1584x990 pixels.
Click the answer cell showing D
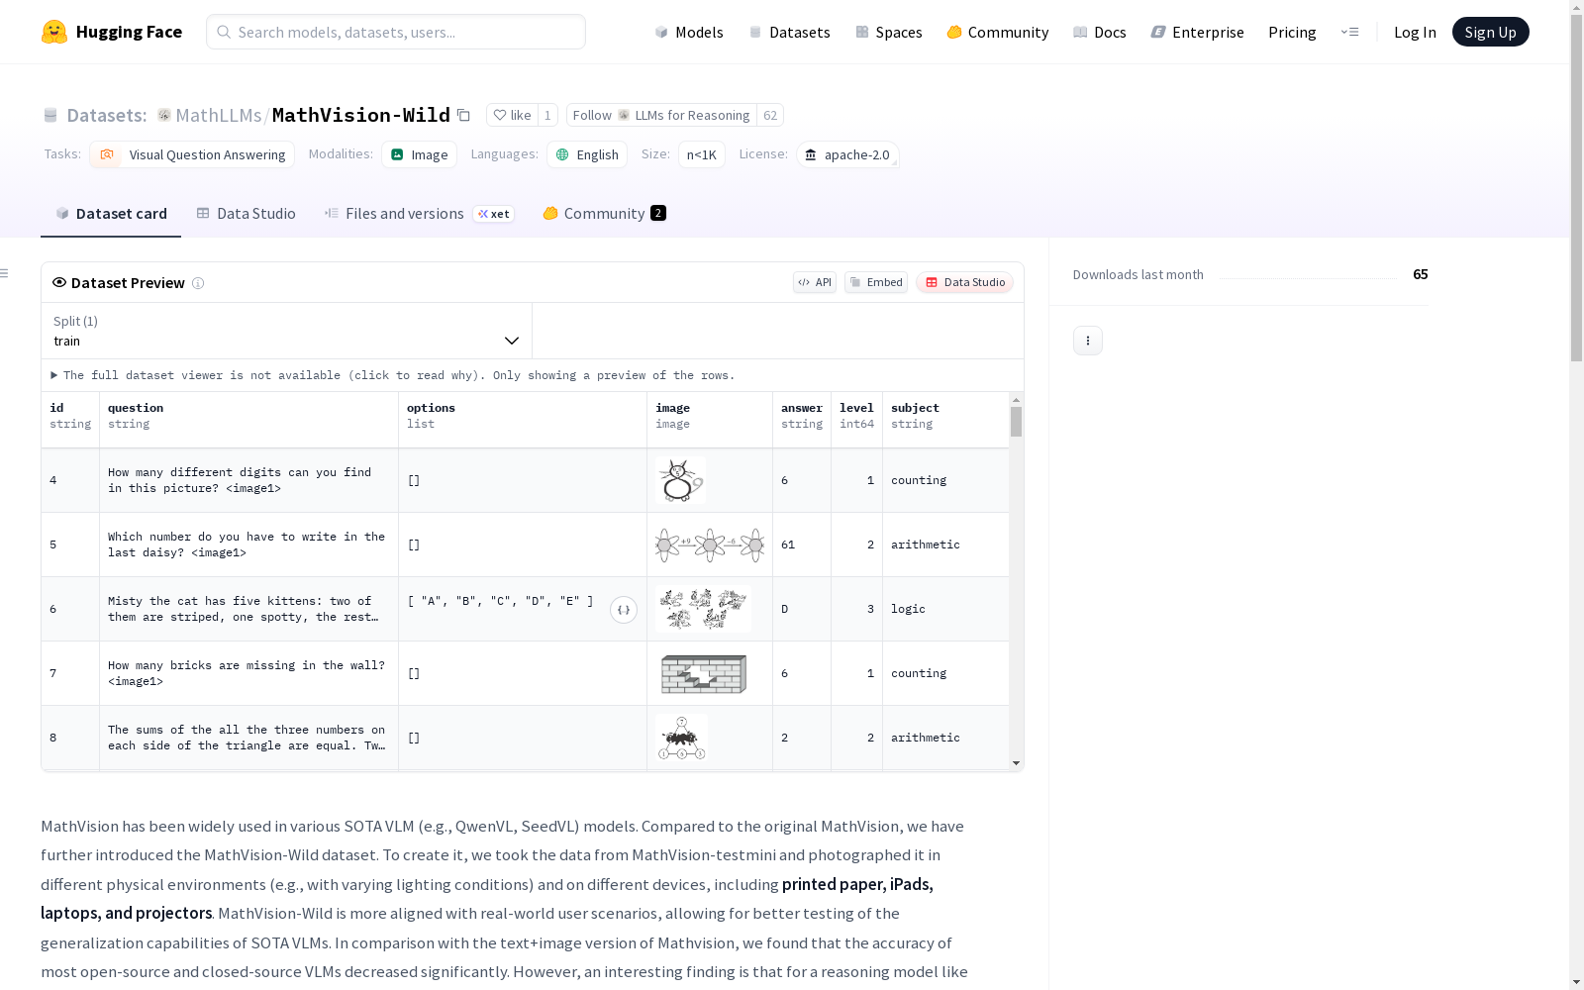pyautogui.click(x=802, y=609)
